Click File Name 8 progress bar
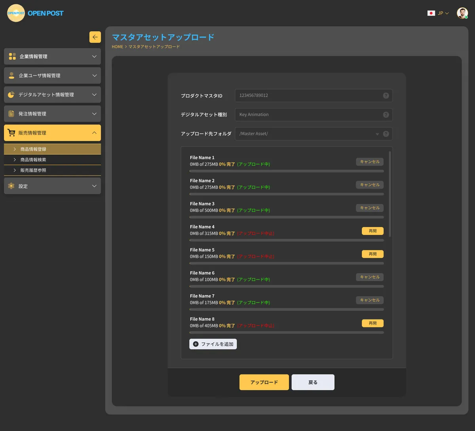Viewport: 475px width, 431px height. tap(287, 333)
